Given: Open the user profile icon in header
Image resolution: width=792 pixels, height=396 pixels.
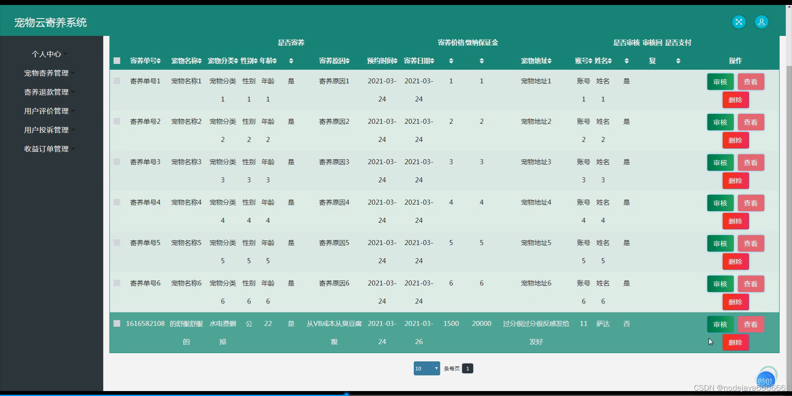Looking at the screenshot, I should pyautogui.click(x=761, y=22).
